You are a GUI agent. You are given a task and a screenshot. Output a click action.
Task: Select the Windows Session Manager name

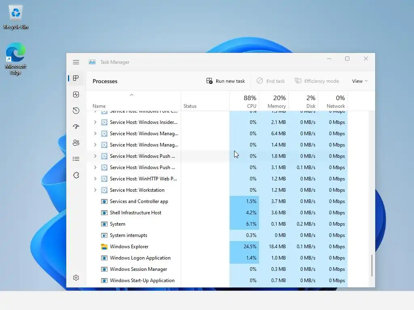click(138, 269)
